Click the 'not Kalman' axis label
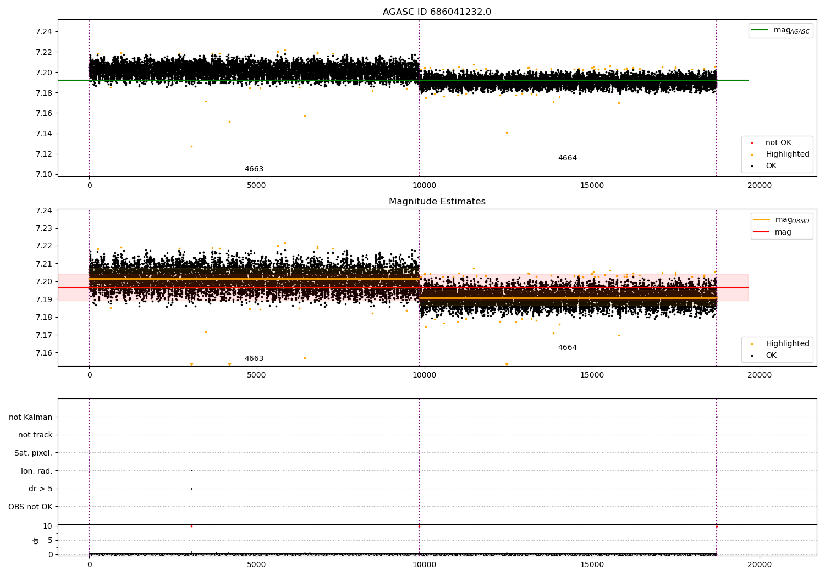 [31, 418]
